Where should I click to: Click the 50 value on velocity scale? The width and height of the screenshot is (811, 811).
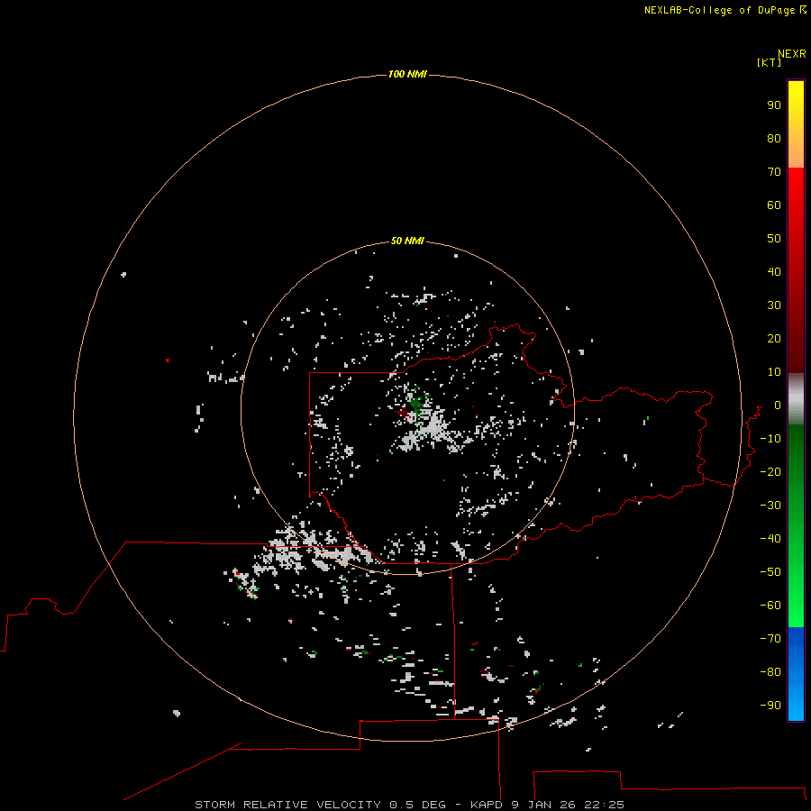[x=774, y=239]
